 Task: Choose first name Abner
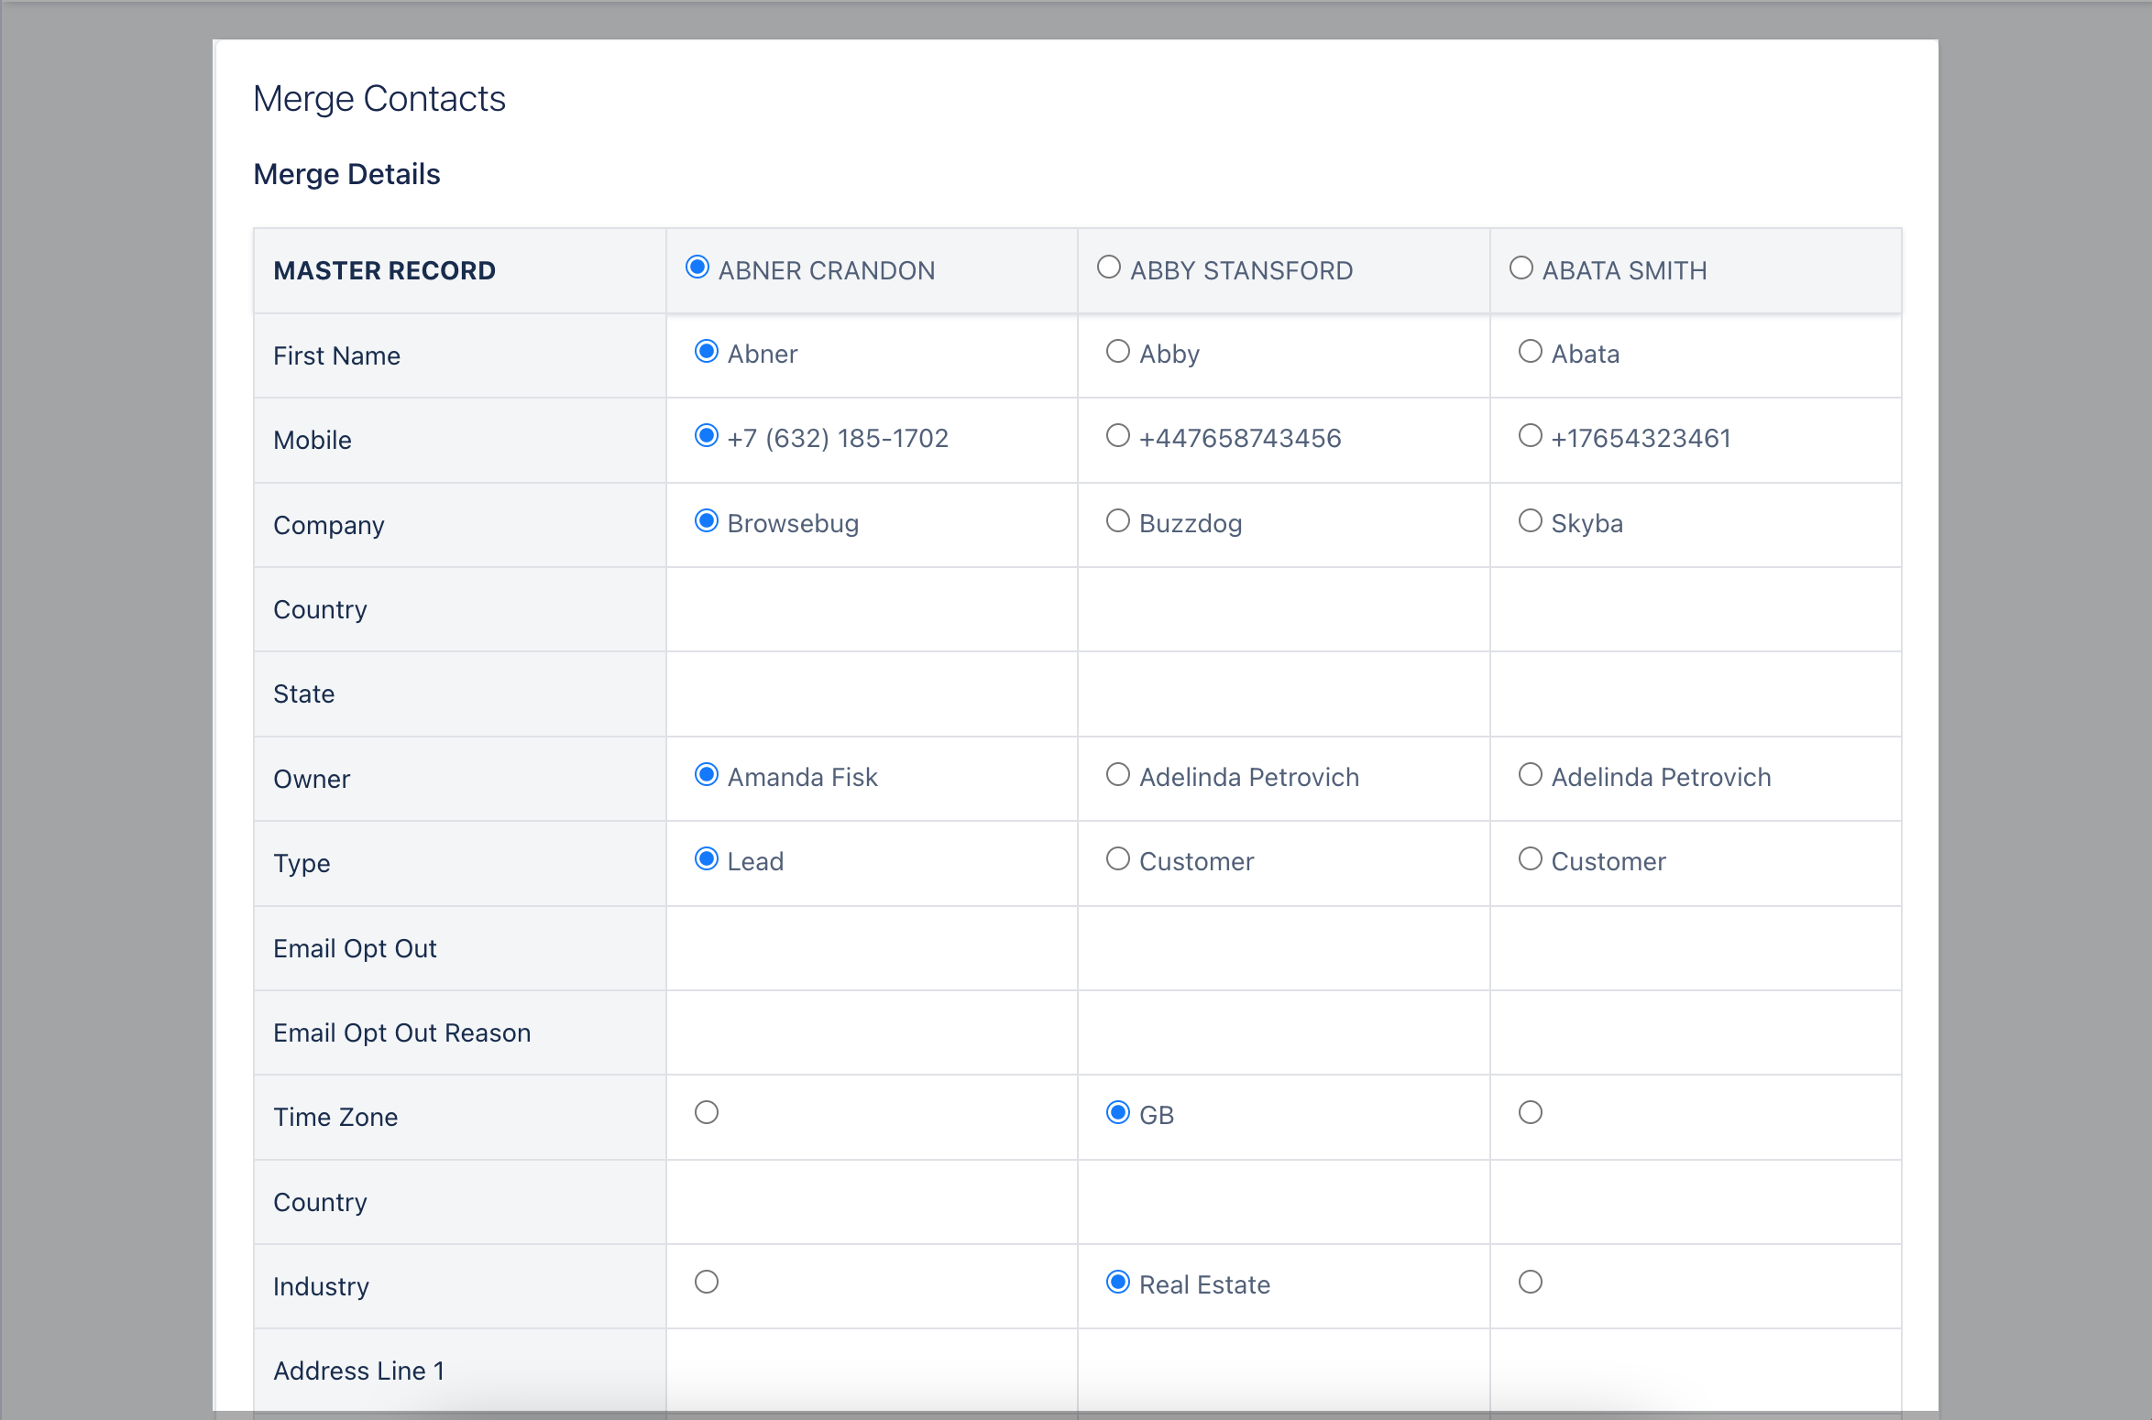point(707,352)
